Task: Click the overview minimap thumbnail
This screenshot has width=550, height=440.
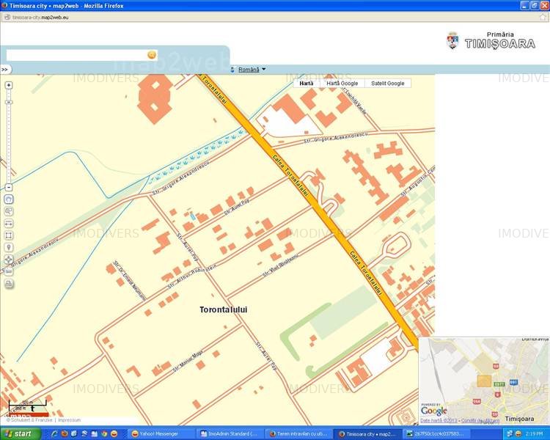Action: (x=484, y=381)
